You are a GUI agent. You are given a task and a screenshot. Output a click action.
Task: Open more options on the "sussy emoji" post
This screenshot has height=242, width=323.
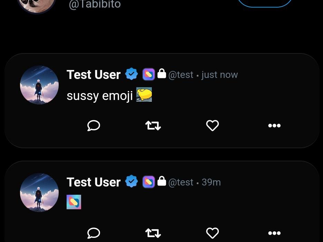point(274,125)
